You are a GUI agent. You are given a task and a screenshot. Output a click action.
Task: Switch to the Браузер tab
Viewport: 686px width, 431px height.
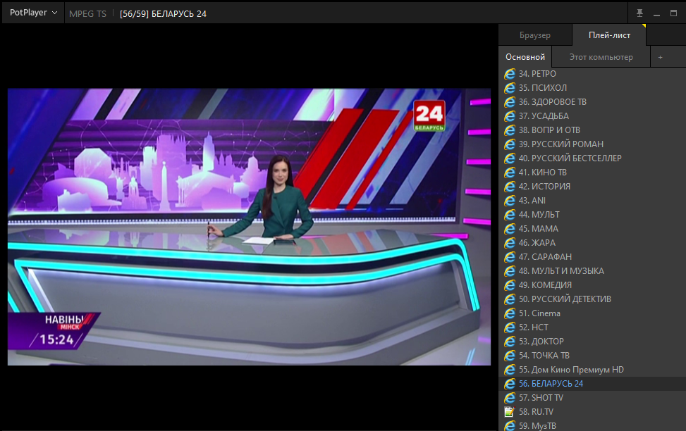[x=535, y=35]
